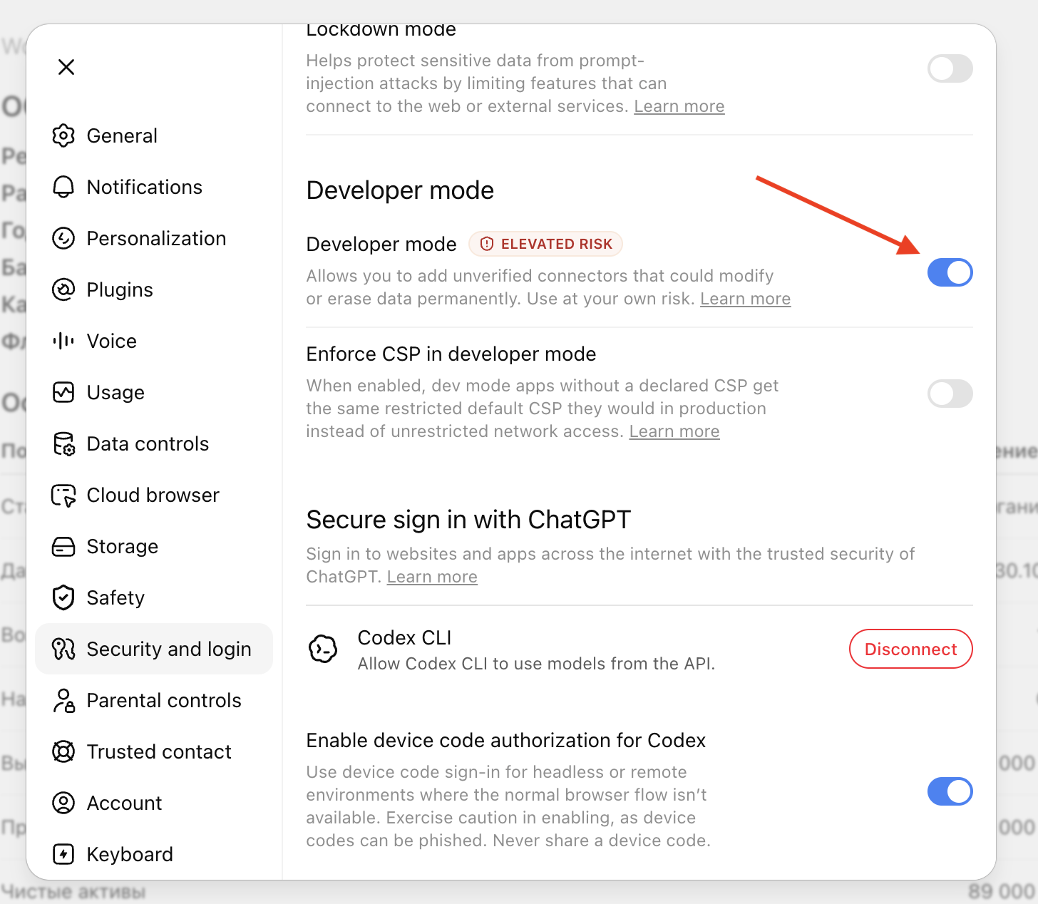
Task: Disable the Developer mode toggle
Action: pyautogui.click(x=950, y=272)
